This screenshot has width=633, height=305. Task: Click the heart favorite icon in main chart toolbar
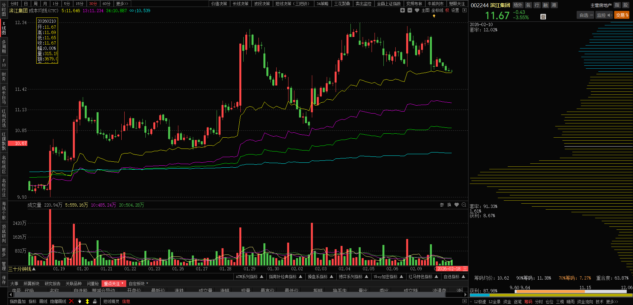pos(417,10)
